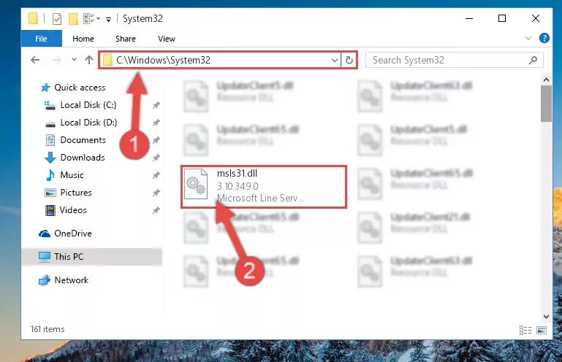
Task: Open the View ribbon tab
Action: pos(167,39)
